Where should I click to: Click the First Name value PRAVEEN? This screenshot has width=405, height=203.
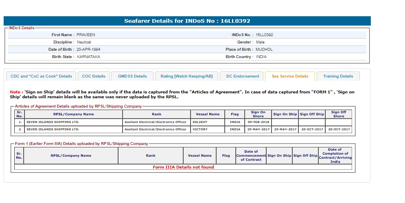(86, 35)
